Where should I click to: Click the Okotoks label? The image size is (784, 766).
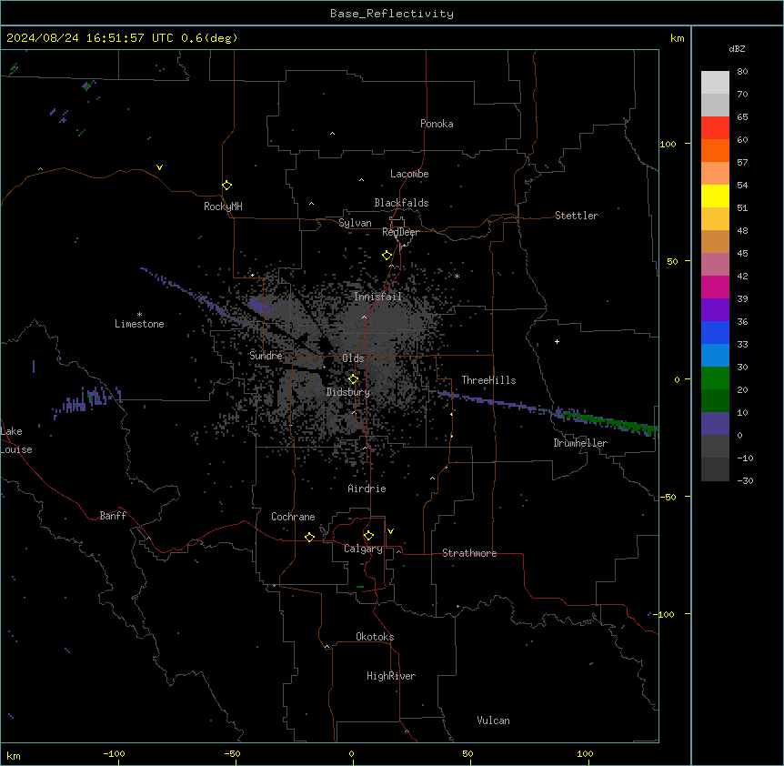tap(375, 637)
